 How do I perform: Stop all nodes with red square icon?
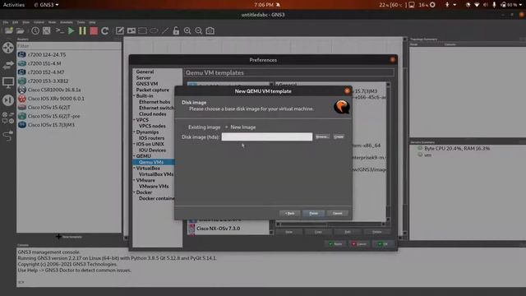click(94, 31)
